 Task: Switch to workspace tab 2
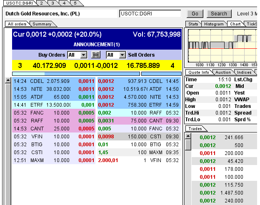coord(41,3)
